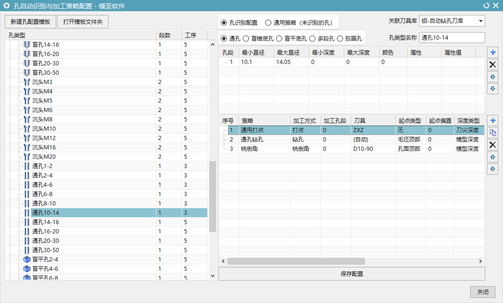The width and height of the screenshot is (503, 303).
Task: Click the 刀具 column header
Action: point(373,120)
